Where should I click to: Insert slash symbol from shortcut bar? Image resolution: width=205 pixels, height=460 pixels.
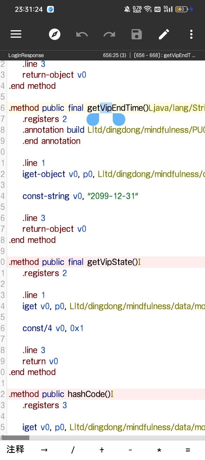[x=73, y=450]
